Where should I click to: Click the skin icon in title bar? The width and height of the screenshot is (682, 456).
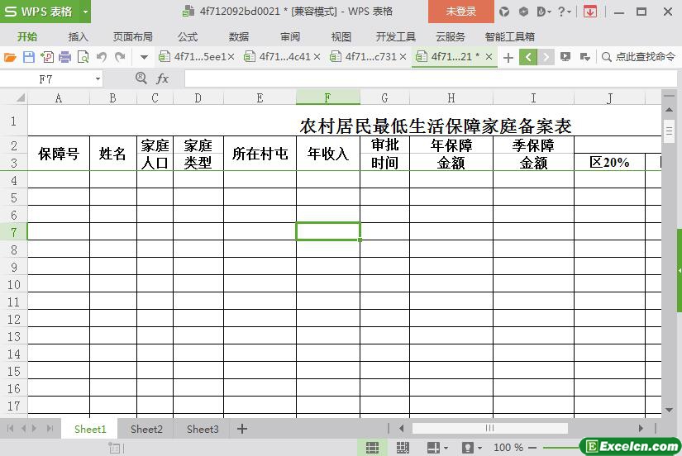click(504, 12)
